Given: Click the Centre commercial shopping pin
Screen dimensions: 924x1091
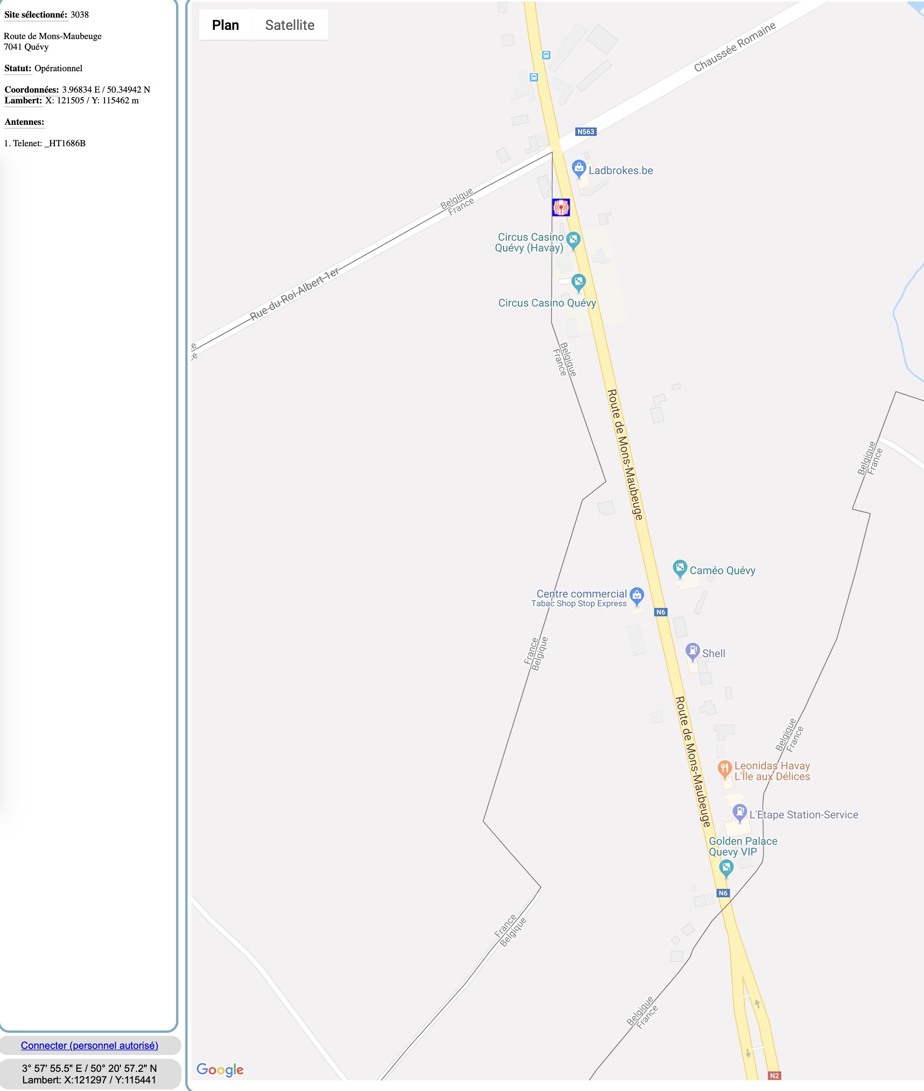Looking at the screenshot, I should 637,596.
